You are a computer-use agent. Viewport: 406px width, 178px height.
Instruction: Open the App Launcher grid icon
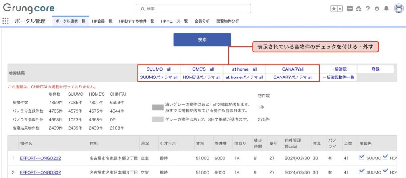click(6, 21)
